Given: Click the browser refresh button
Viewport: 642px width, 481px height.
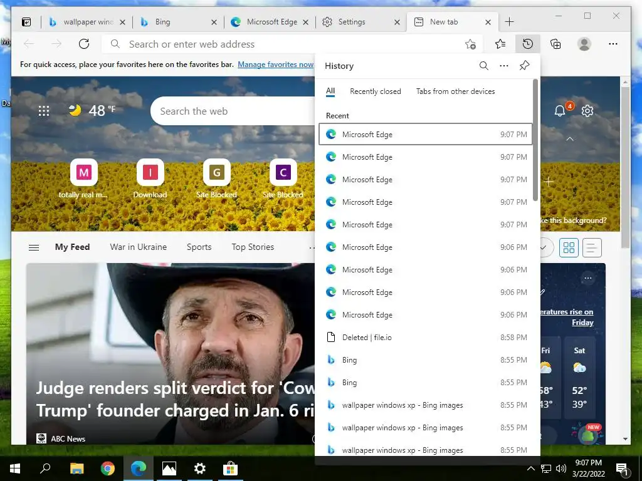Looking at the screenshot, I should pos(84,44).
